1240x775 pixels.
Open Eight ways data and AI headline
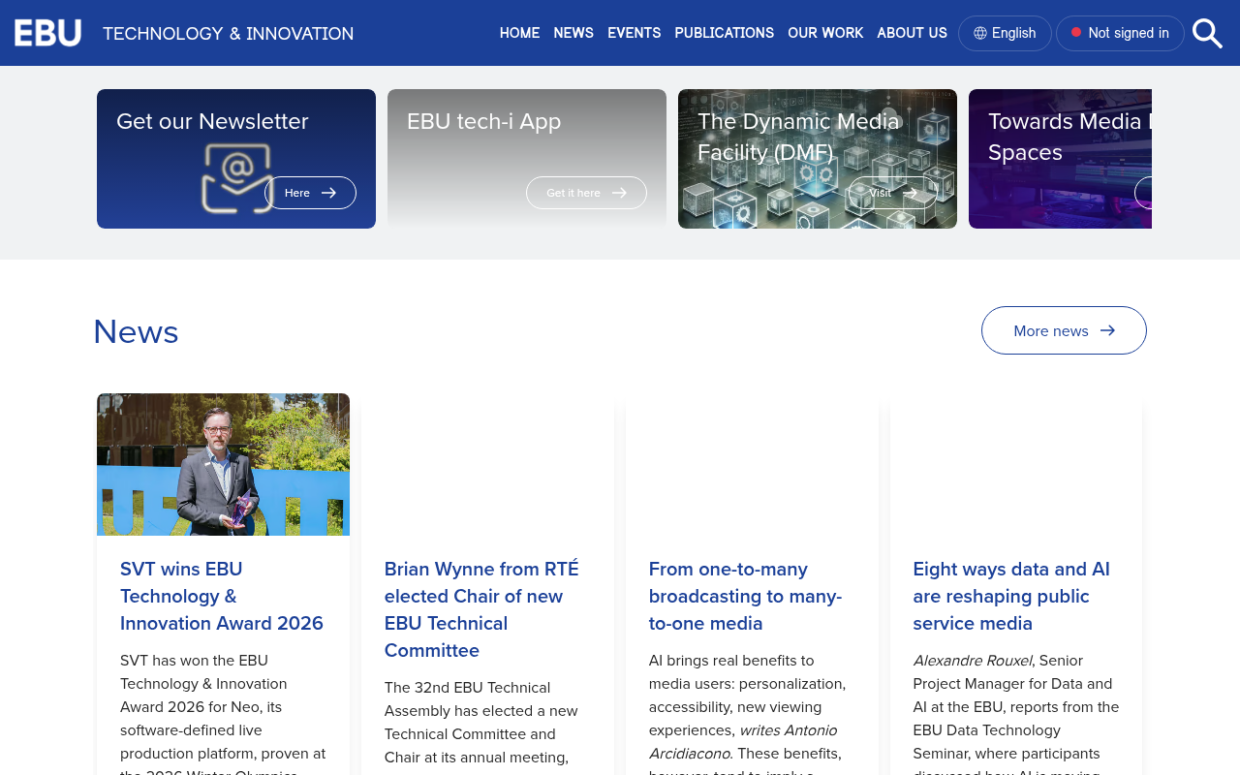tap(1011, 596)
